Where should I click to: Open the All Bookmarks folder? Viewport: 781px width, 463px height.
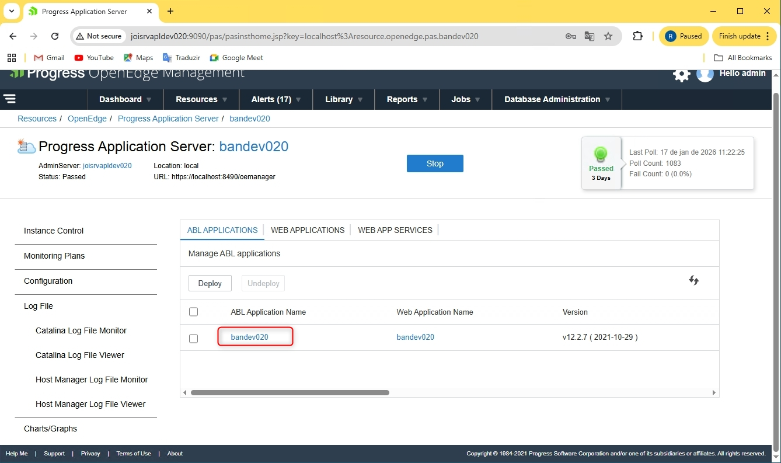743,58
